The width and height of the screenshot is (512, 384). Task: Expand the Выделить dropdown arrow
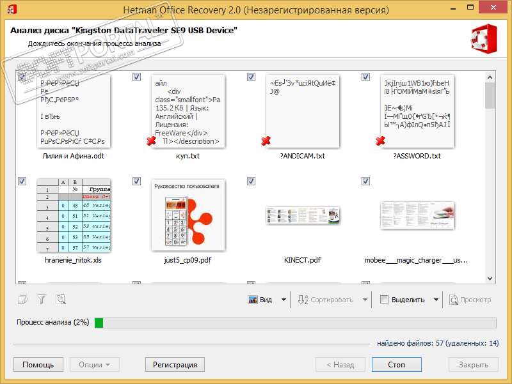[436, 300]
